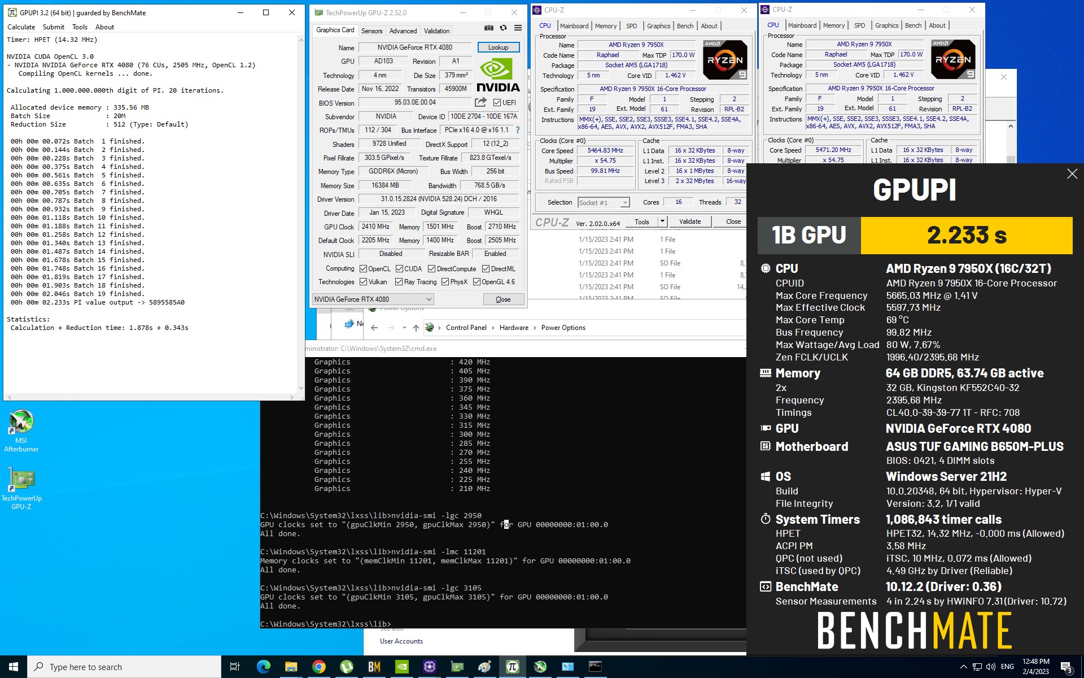Toggle the OpenCL checkbox
The width and height of the screenshot is (1084, 678).
click(x=363, y=269)
